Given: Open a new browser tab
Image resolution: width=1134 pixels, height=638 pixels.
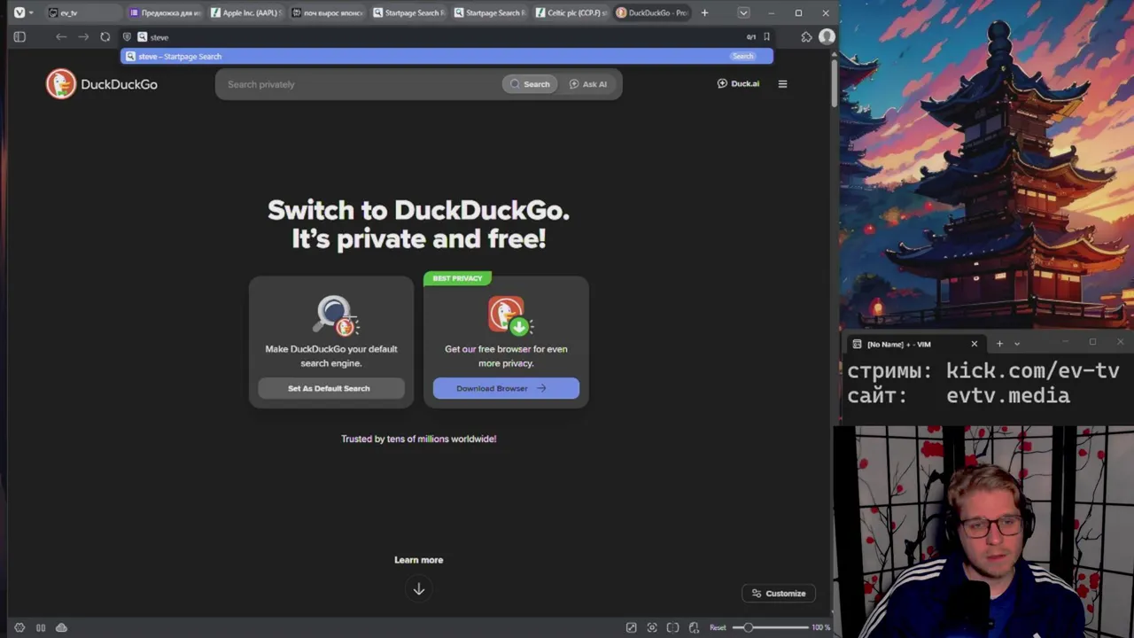Looking at the screenshot, I should coord(704,12).
